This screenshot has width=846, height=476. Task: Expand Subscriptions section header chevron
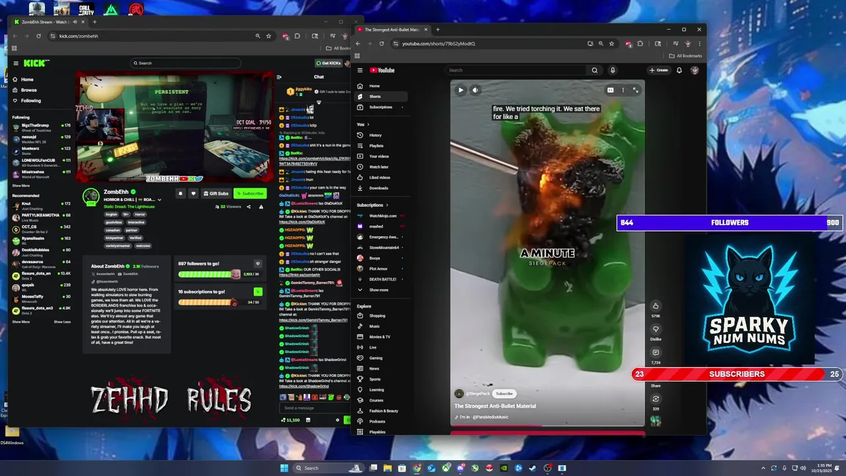(x=387, y=205)
